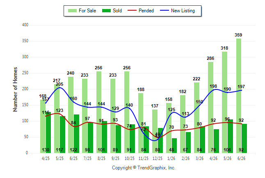
Task: Click the Pended red line legend marker
Action: [x=132, y=11]
